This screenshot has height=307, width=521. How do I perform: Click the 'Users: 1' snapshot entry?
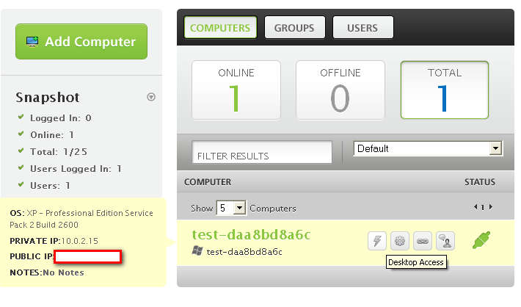50,186
